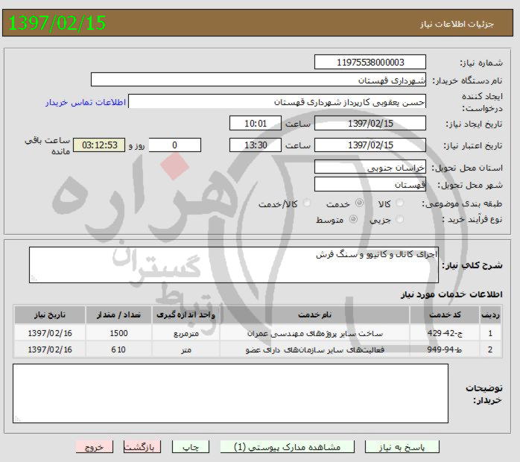Click ساخت سایر پروژه‌های مهندسی عمران cell
Viewport: 520px width, 462px height.
pos(314,333)
